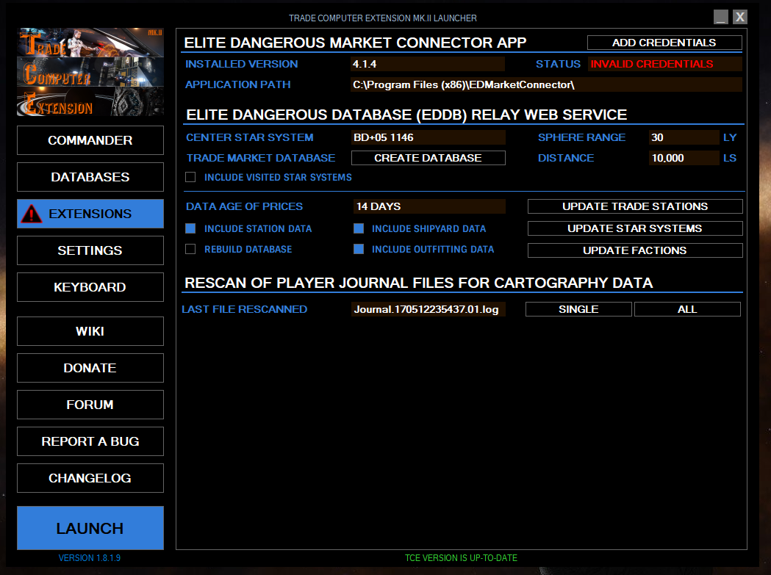Toggle Include Shipyard Data checkbox

(x=359, y=228)
